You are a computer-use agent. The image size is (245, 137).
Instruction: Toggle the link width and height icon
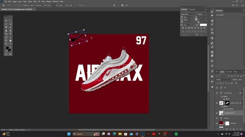[x=54, y=5]
